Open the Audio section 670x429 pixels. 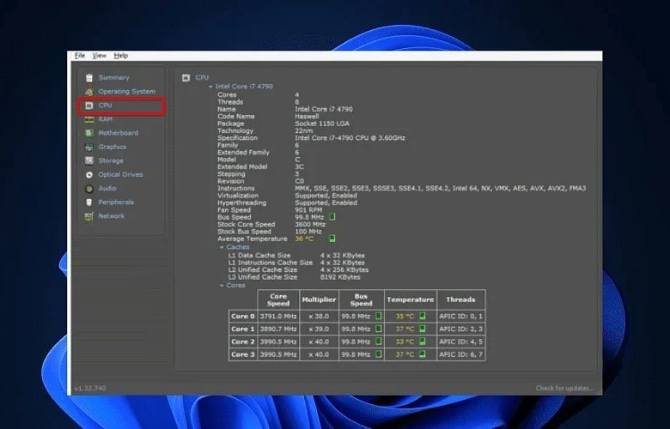(107, 188)
